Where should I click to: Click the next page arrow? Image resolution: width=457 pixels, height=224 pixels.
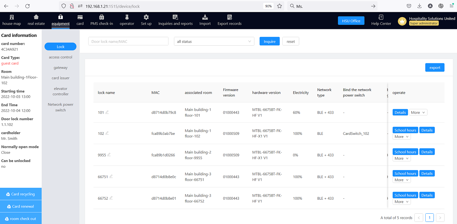440,218
